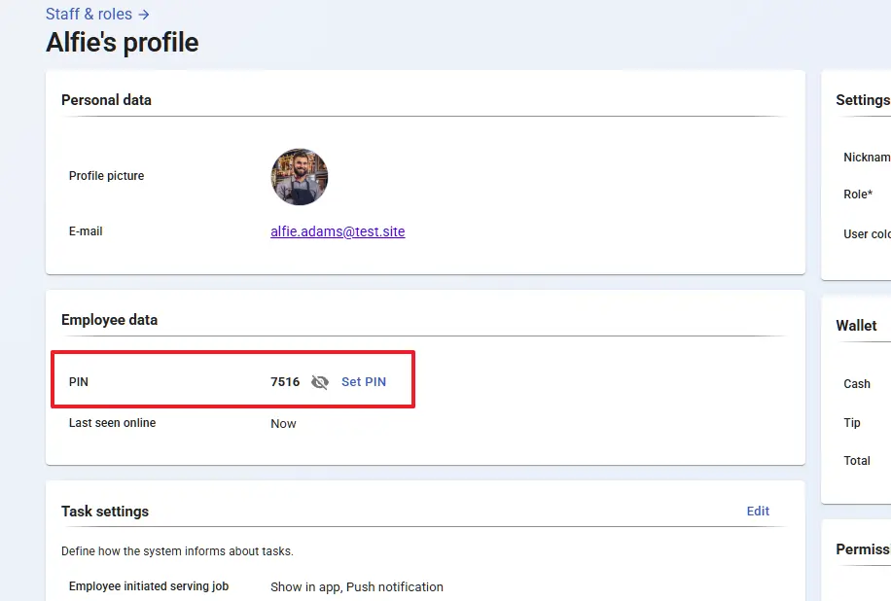Select the Cash row in Wallet
Image resolution: width=891 pixels, height=601 pixels.
point(857,384)
